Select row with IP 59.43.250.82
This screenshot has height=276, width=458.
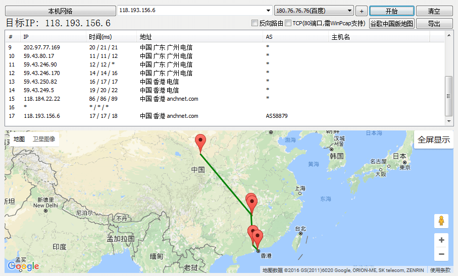[225, 82]
